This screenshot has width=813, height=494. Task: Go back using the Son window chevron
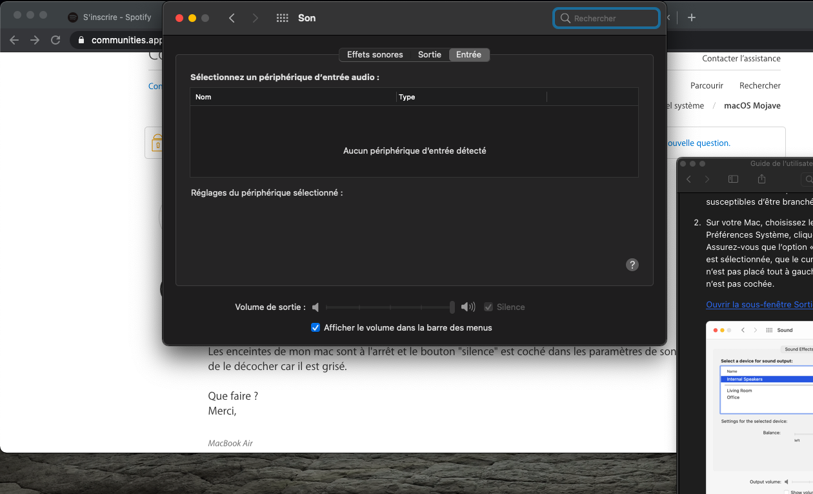coord(232,18)
